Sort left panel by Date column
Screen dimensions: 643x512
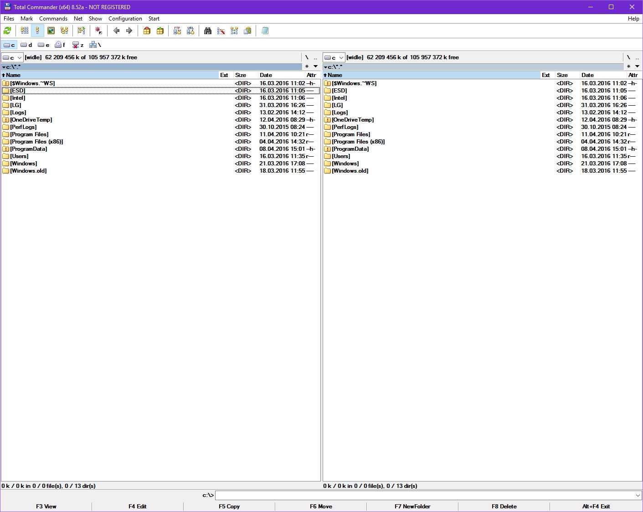[x=281, y=75]
